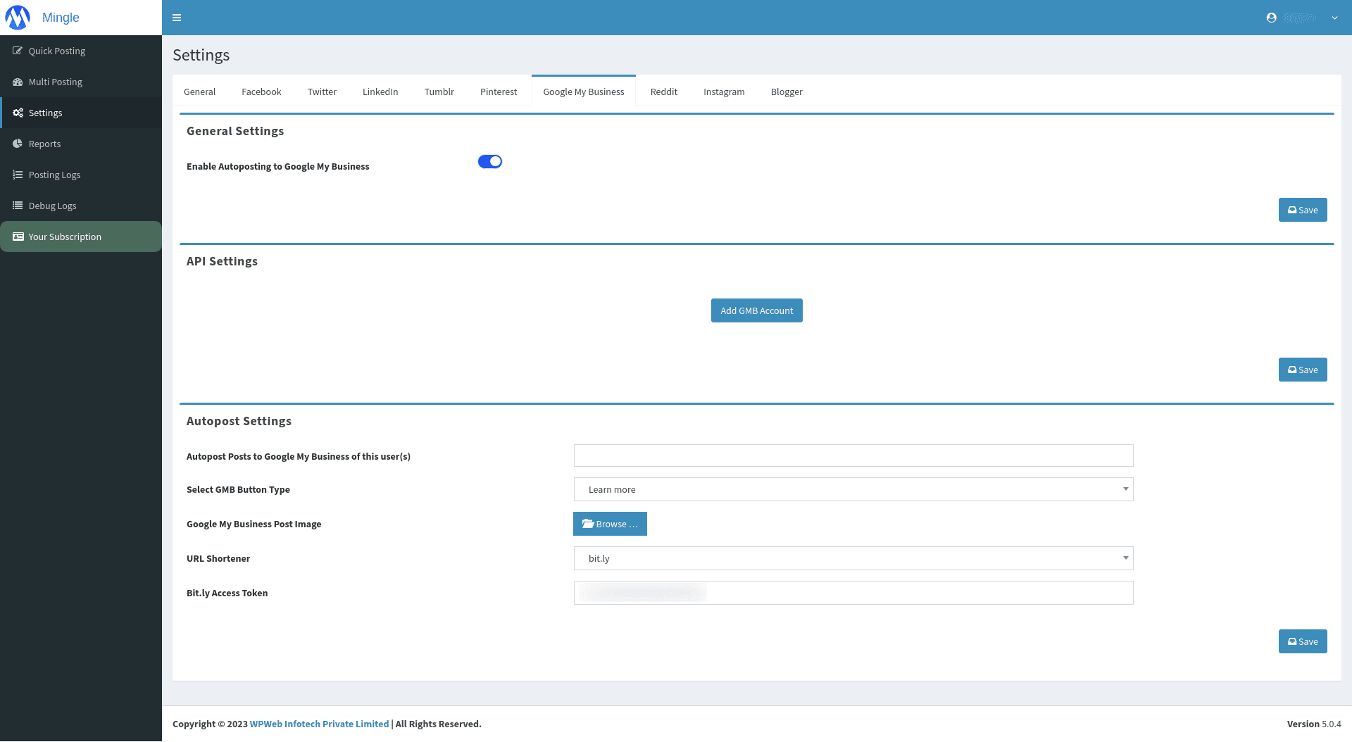Open the Reports section
This screenshot has height=742, width=1352.
pos(44,144)
